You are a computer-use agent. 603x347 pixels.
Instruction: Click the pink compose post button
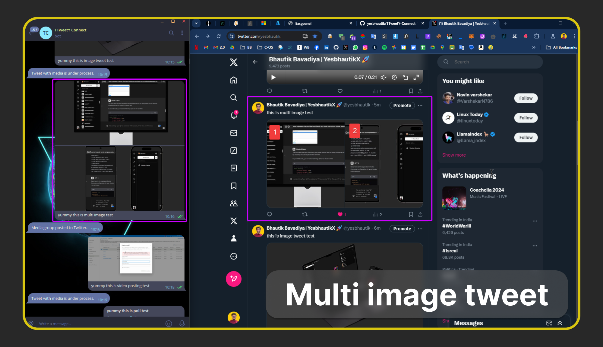click(234, 279)
